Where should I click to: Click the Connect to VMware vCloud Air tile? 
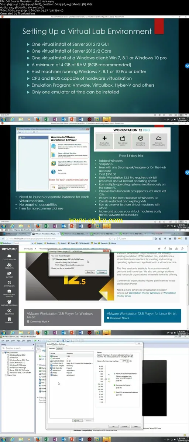(159, 141)
